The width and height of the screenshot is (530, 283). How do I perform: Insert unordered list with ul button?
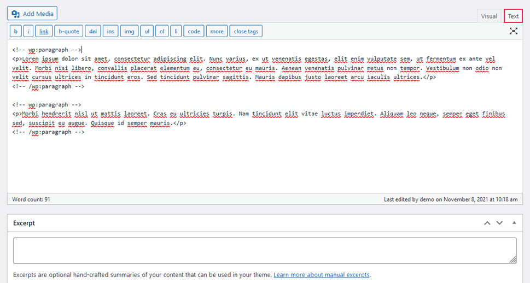[x=147, y=31]
